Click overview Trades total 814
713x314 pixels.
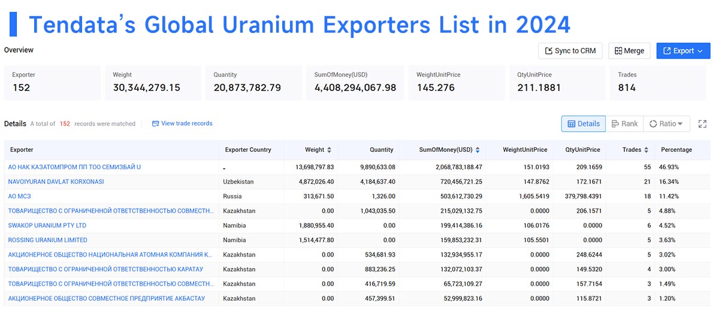tap(627, 87)
